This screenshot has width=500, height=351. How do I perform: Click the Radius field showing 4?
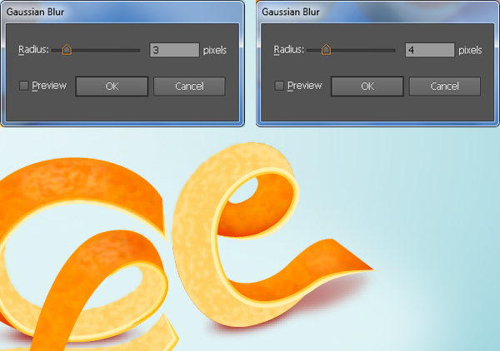click(430, 50)
